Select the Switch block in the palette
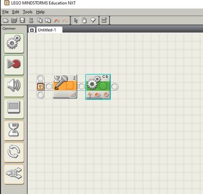203x194 pixels. (14, 174)
